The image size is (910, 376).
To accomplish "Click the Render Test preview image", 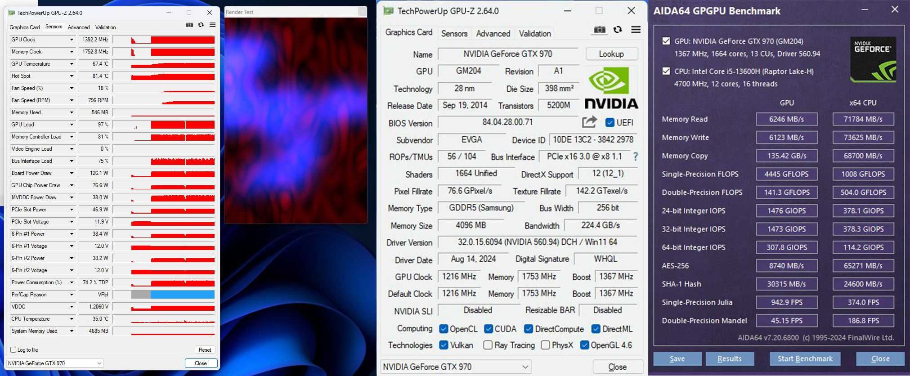I will pos(296,121).
